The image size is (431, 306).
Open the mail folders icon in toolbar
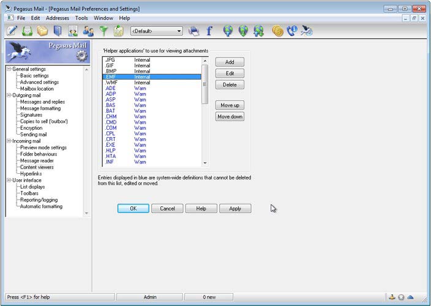pyautogui.click(x=42, y=31)
